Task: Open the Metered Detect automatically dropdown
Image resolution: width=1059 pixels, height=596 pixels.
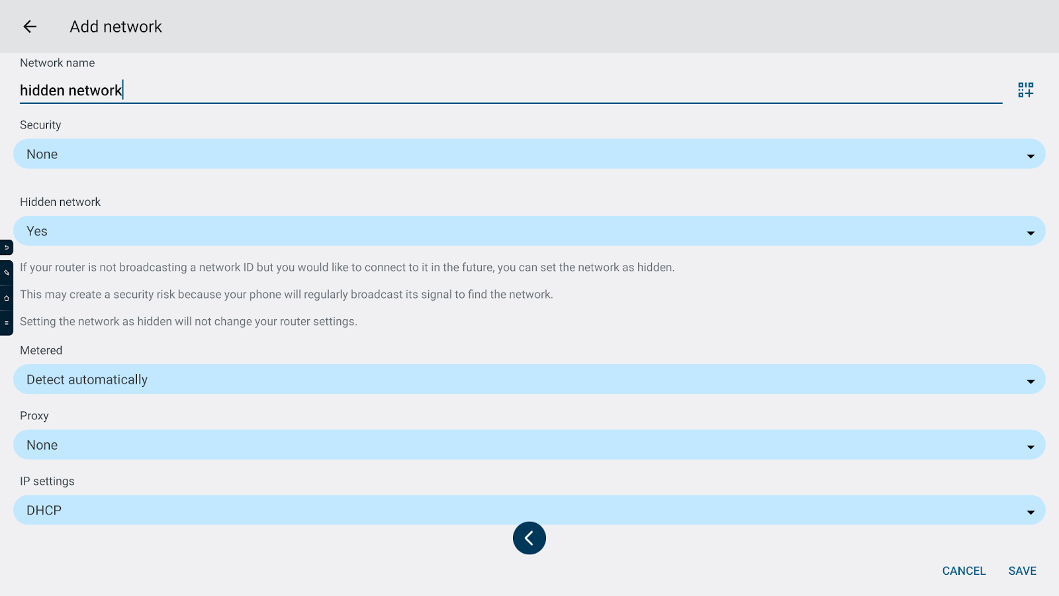Action: [x=528, y=379]
